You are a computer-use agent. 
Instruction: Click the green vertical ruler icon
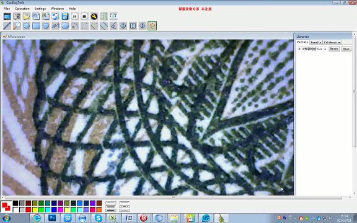(x=104, y=16)
